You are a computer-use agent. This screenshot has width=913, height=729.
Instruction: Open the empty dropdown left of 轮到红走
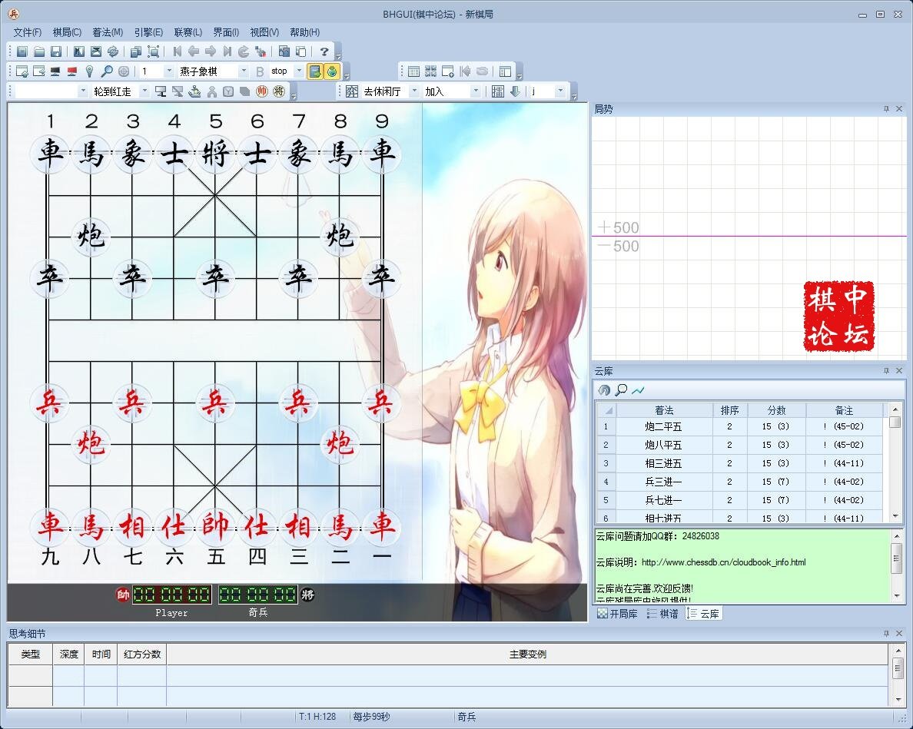click(83, 91)
